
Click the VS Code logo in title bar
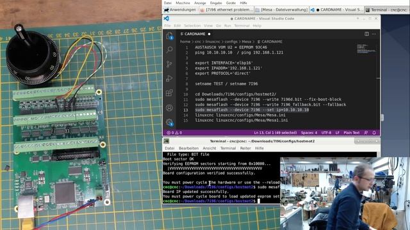pos(167,19)
